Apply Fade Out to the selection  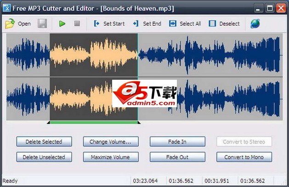(177, 157)
